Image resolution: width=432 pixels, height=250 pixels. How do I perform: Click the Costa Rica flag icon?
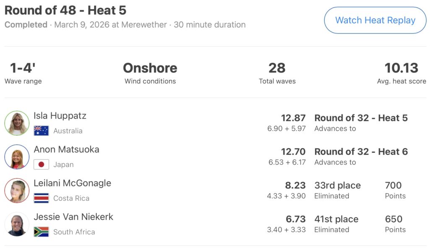click(41, 198)
